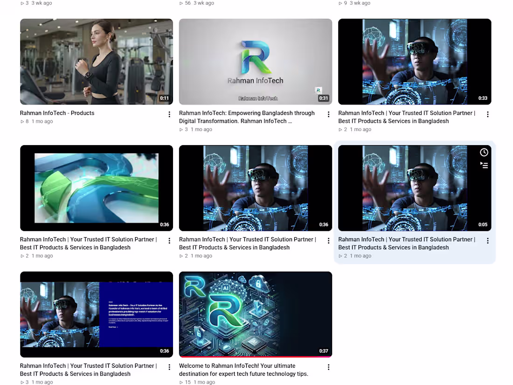The width and height of the screenshot is (513, 385).
Task: Play the gym woman Products video thumbnail
Action: pos(97,62)
